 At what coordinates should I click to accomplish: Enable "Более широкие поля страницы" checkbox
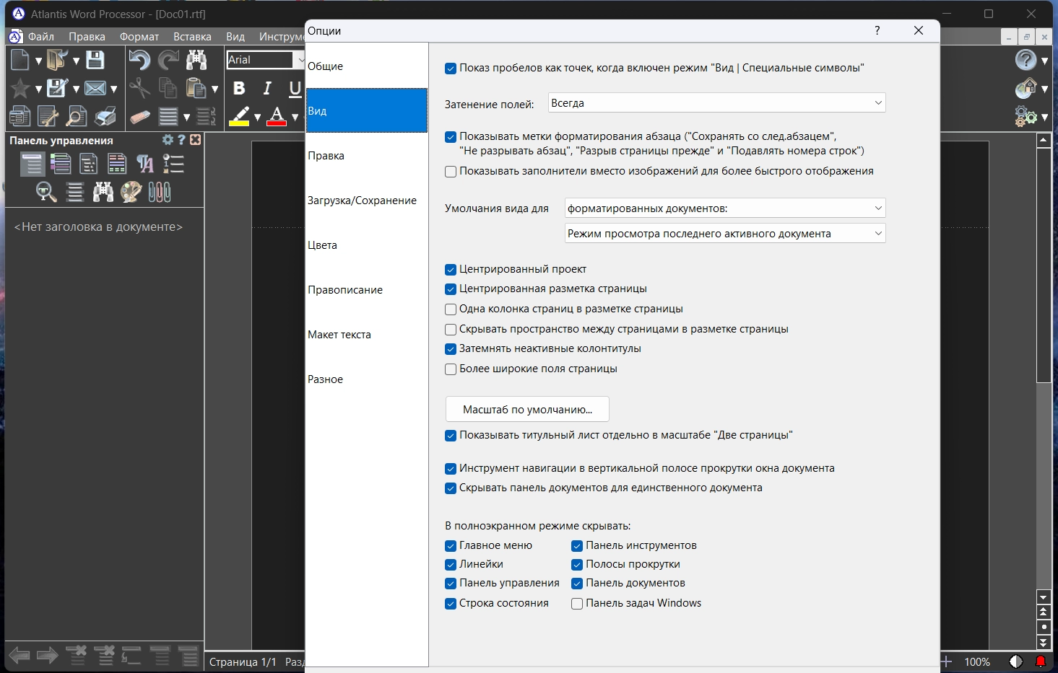point(451,369)
